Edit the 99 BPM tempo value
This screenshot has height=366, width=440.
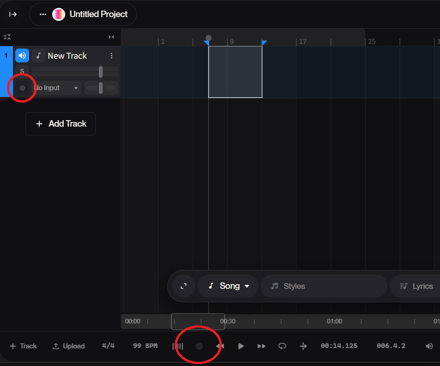coord(145,346)
